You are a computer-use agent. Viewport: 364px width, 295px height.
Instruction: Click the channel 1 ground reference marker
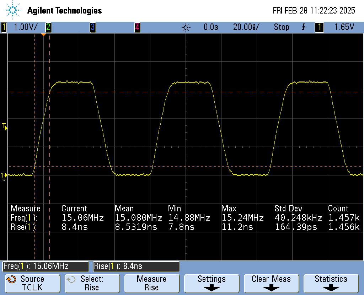pyautogui.click(x=4, y=176)
